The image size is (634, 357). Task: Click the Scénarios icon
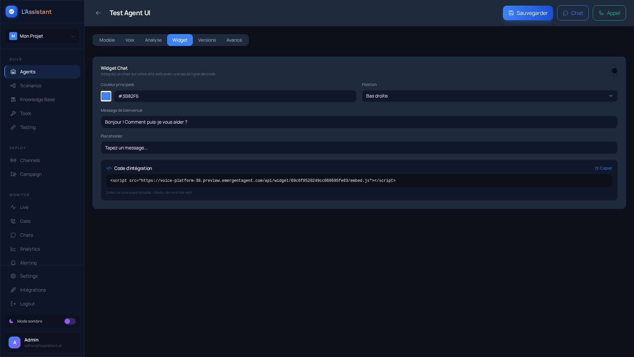click(13, 86)
